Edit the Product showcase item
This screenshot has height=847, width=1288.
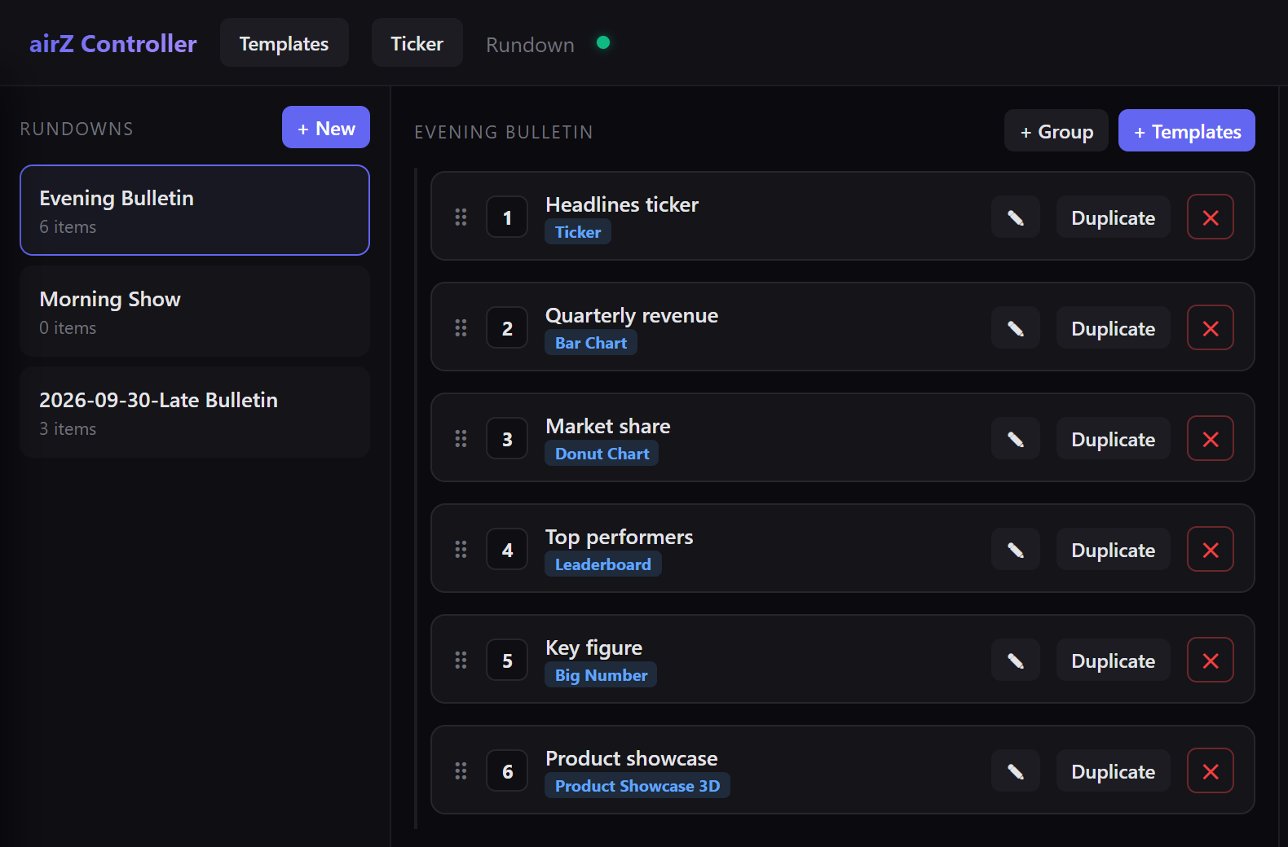tap(1015, 771)
